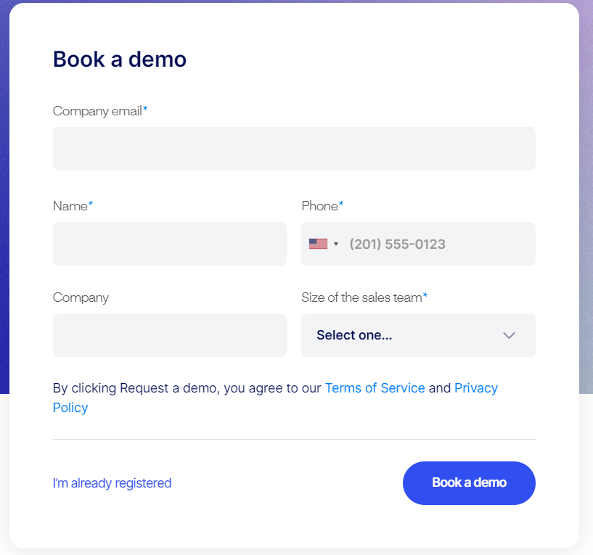This screenshot has height=555, width=593.
Task: Open the Privacy Policy link
Action: [x=475, y=388]
